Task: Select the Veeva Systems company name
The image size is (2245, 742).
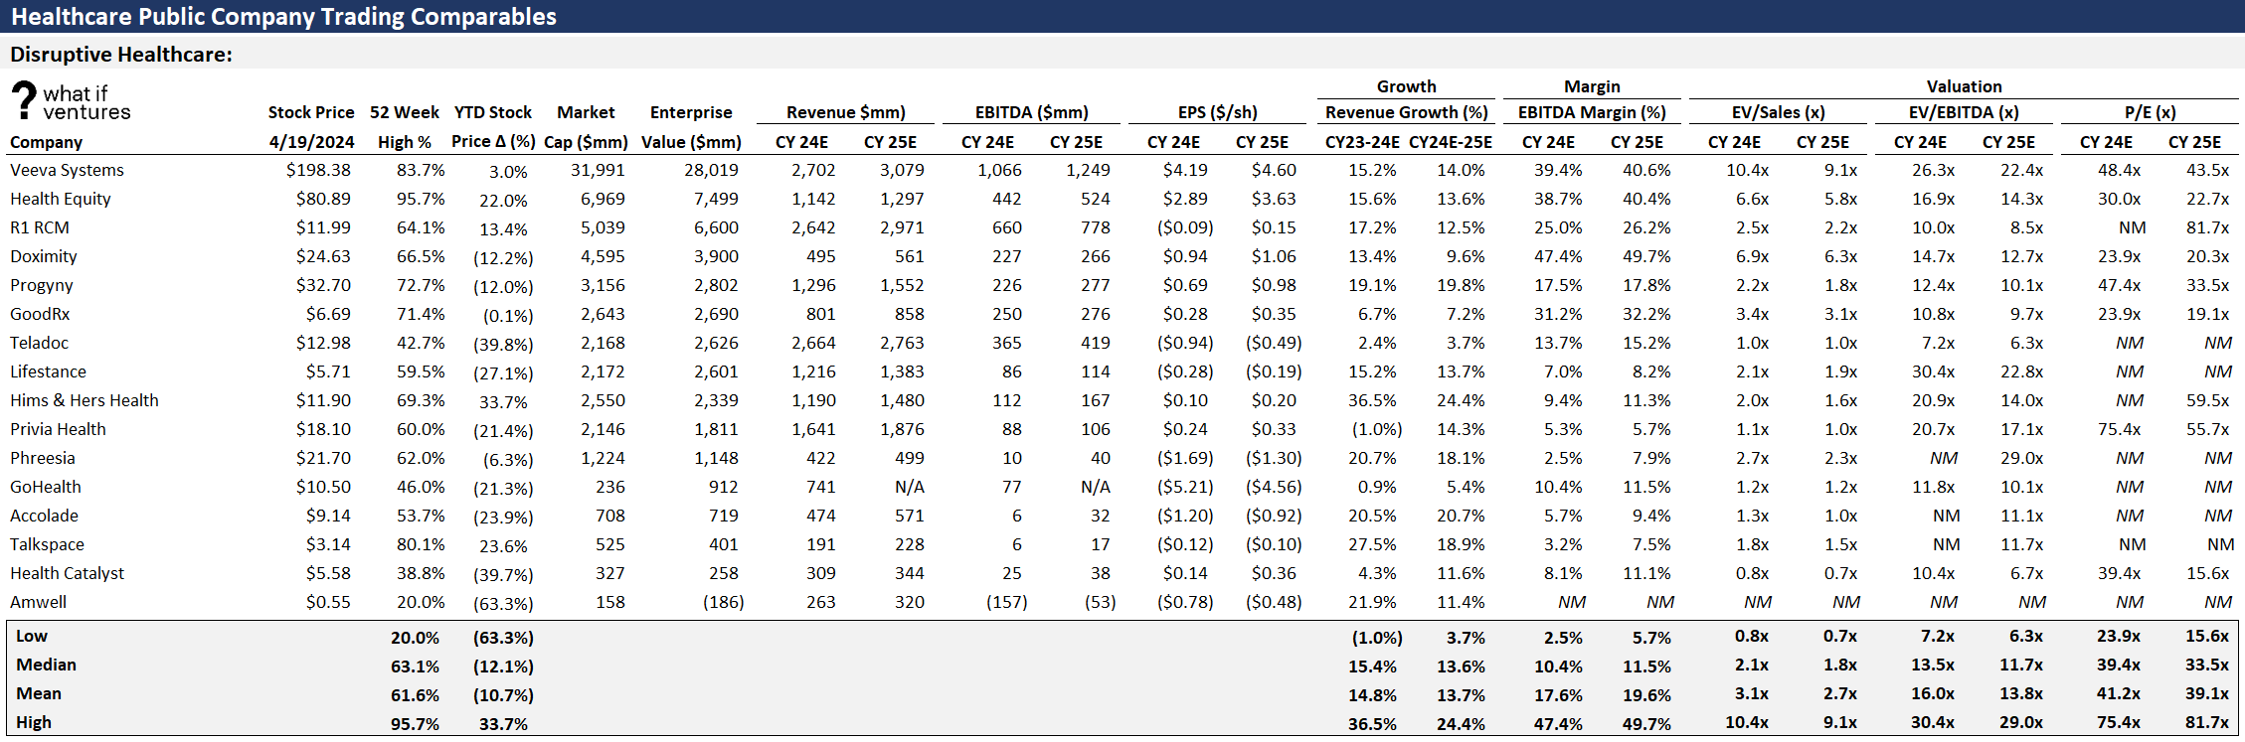Action: coord(67,170)
